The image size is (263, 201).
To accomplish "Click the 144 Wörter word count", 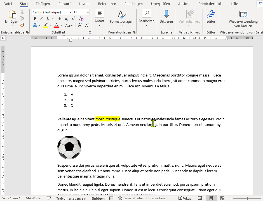I will 34,198.
